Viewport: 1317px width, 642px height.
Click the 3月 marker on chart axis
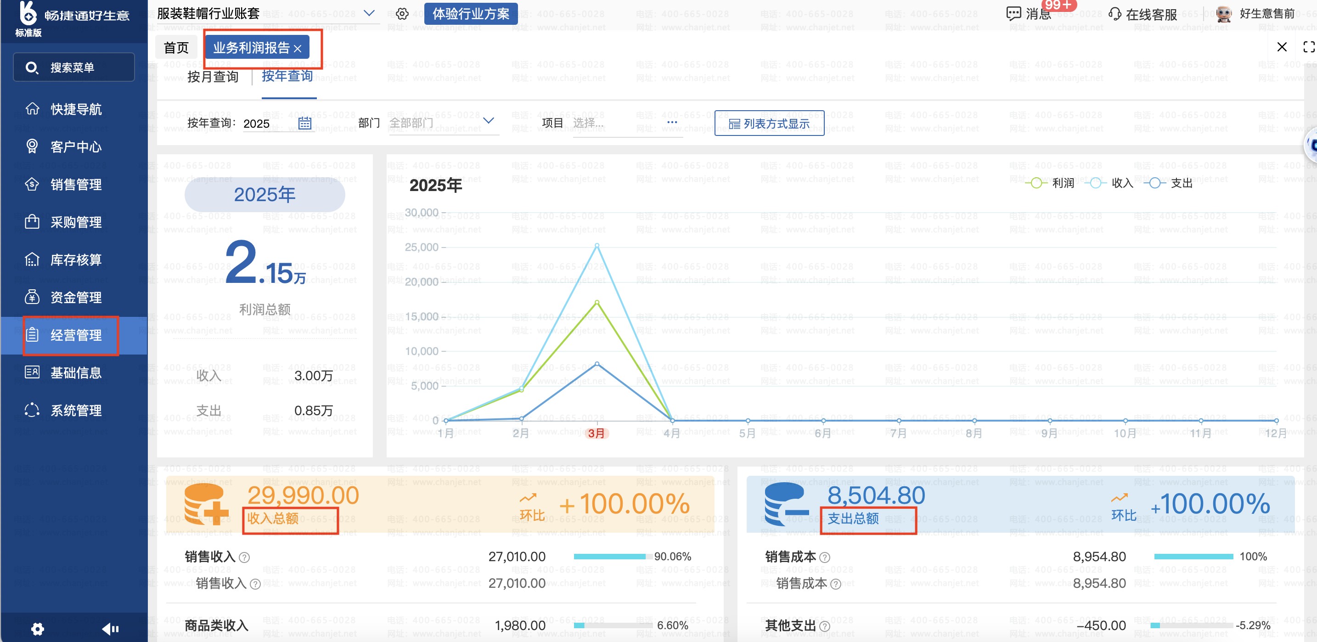tap(596, 434)
